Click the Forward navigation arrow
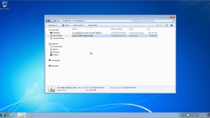 pos(52,21)
